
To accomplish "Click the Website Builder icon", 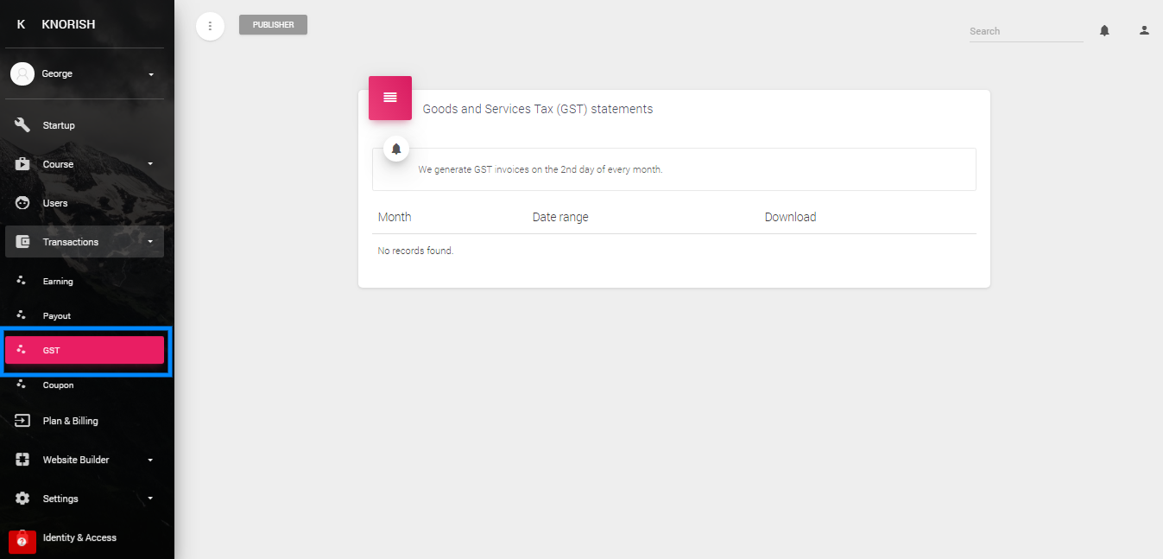I will 22,460.
